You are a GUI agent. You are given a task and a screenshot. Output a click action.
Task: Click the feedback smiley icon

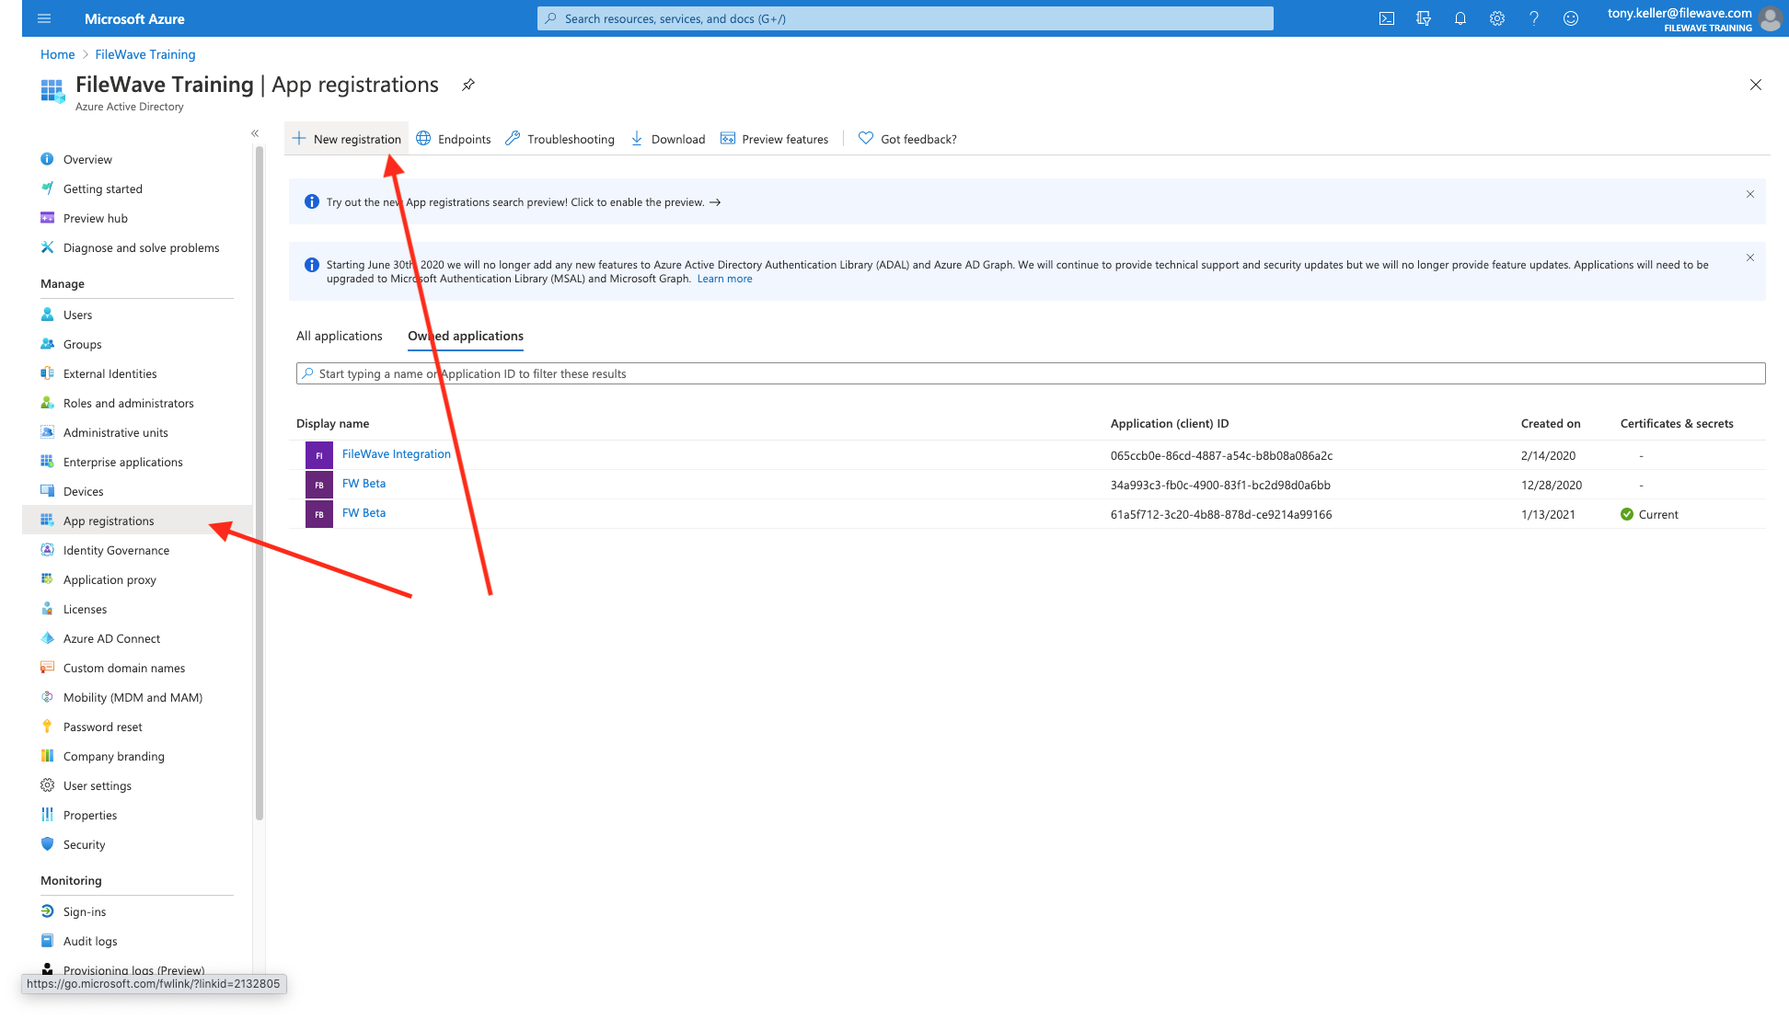coord(1571,18)
